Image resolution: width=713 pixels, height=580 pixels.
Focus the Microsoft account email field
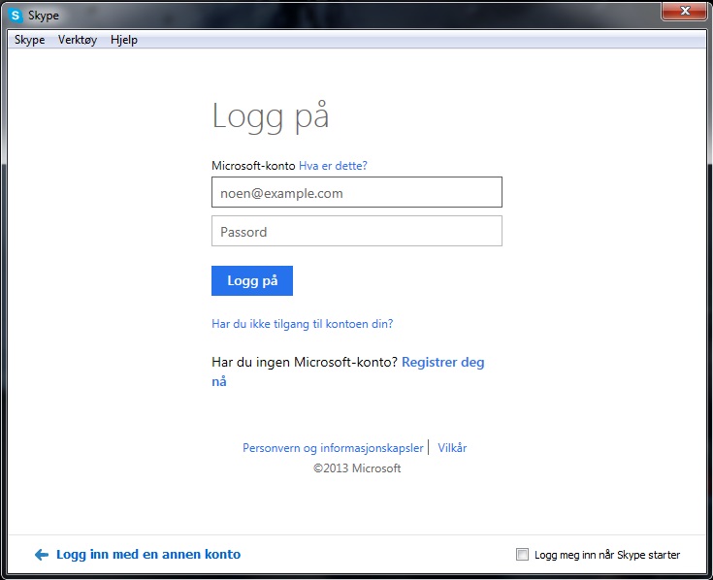click(x=357, y=192)
